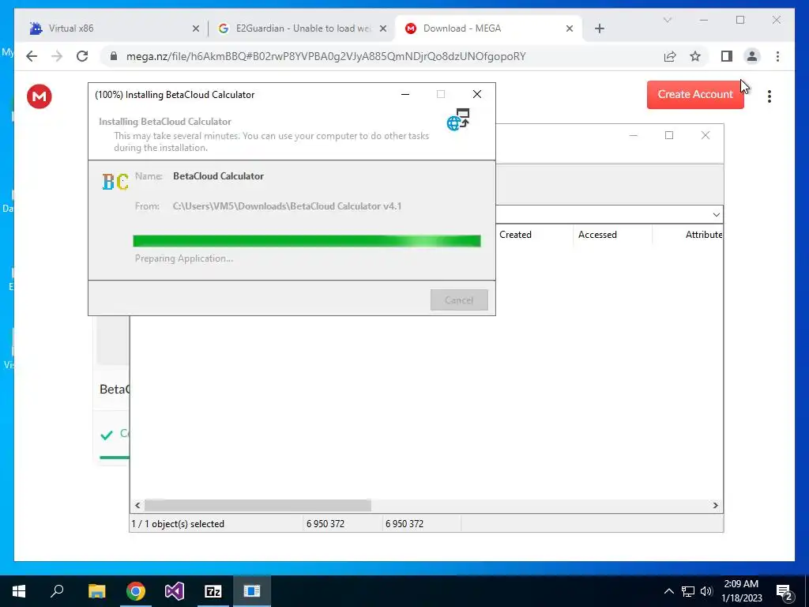The height and width of the screenshot is (607, 809).
Task: Open Chrome three-dot menu
Action: coord(777,56)
